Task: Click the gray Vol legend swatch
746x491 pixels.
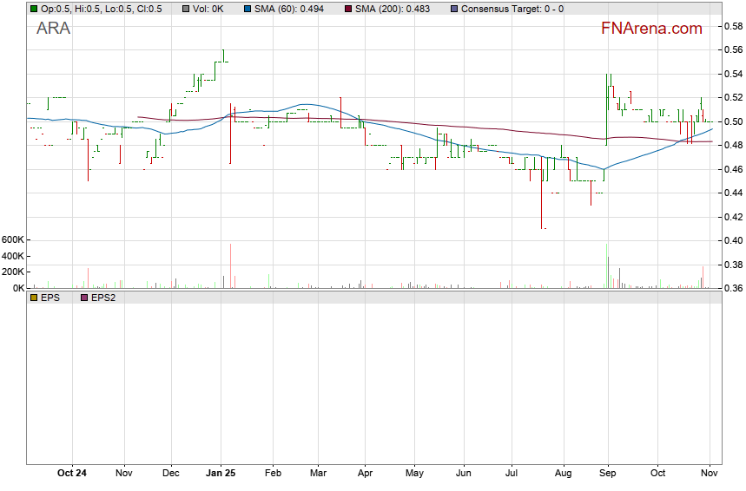Action: [x=187, y=9]
